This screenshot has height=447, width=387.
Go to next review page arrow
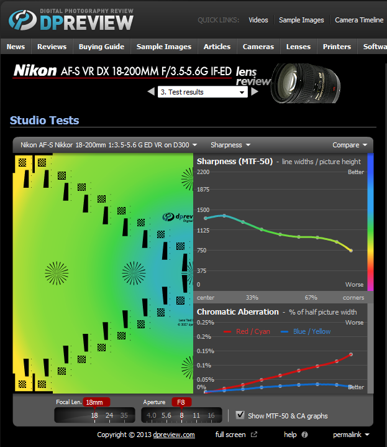255,92
